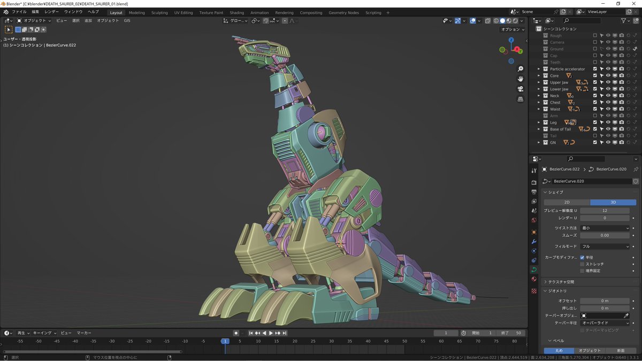Image resolution: width=642 pixels, height=361 pixels.
Task: Open the Material properties tab icon
Action: 533,279
